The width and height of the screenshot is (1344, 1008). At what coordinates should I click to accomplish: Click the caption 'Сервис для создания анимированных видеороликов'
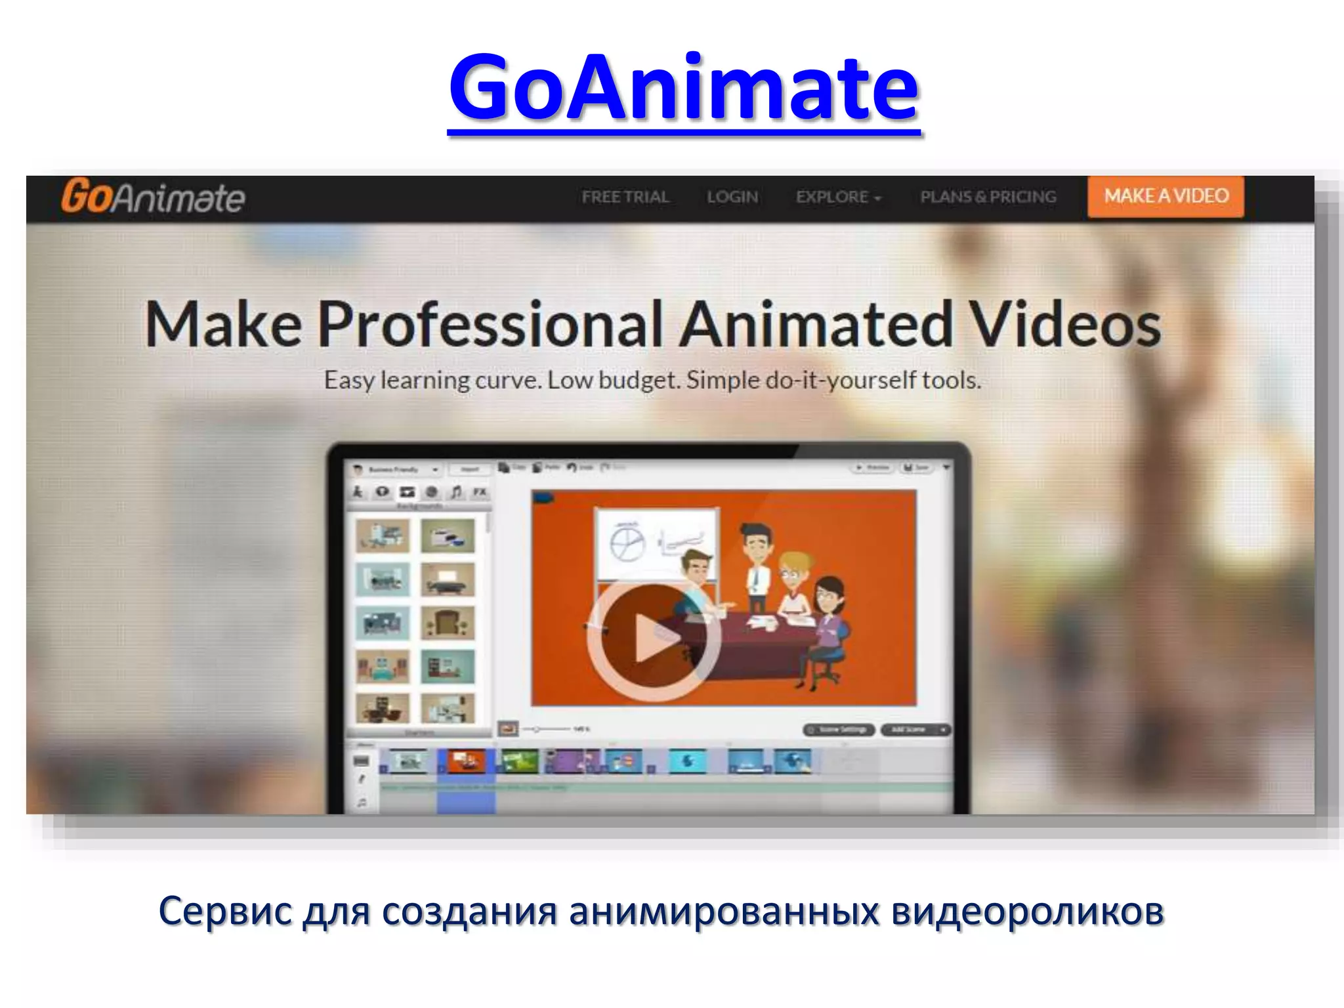coord(661,911)
